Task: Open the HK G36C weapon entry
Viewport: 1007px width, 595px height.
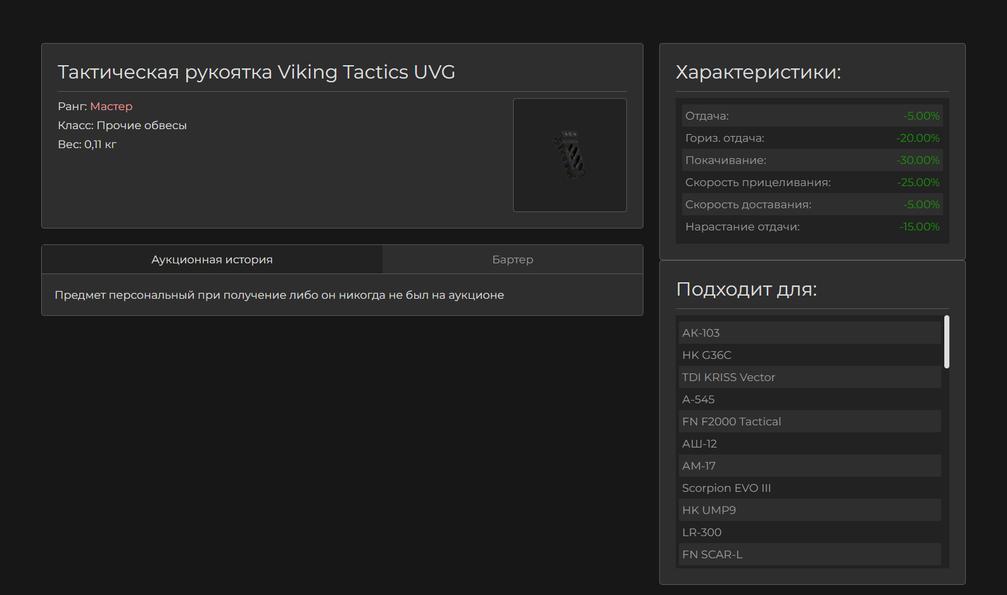Action: [x=810, y=355]
